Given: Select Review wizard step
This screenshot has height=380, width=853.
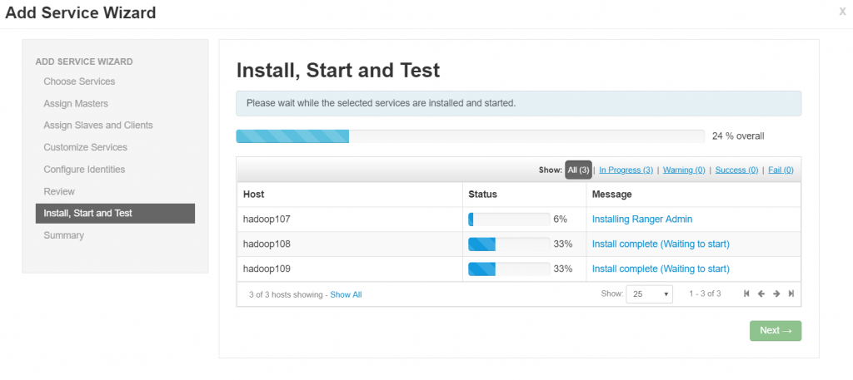Looking at the screenshot, I should pos(59,191).
